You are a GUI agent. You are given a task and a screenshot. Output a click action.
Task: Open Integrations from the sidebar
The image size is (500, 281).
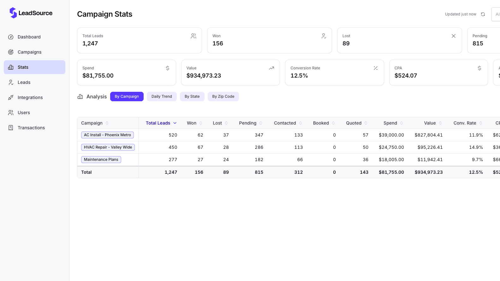pos(34,97)
